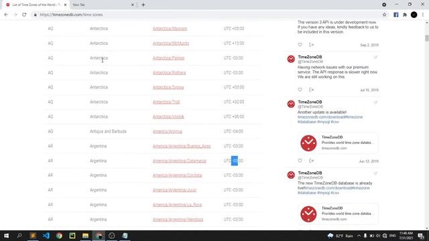Image resolution: width=429 pixels, height=241 pixels.
Task: Open Twitter bird on 'Another update' tweet
Action: 375,102
